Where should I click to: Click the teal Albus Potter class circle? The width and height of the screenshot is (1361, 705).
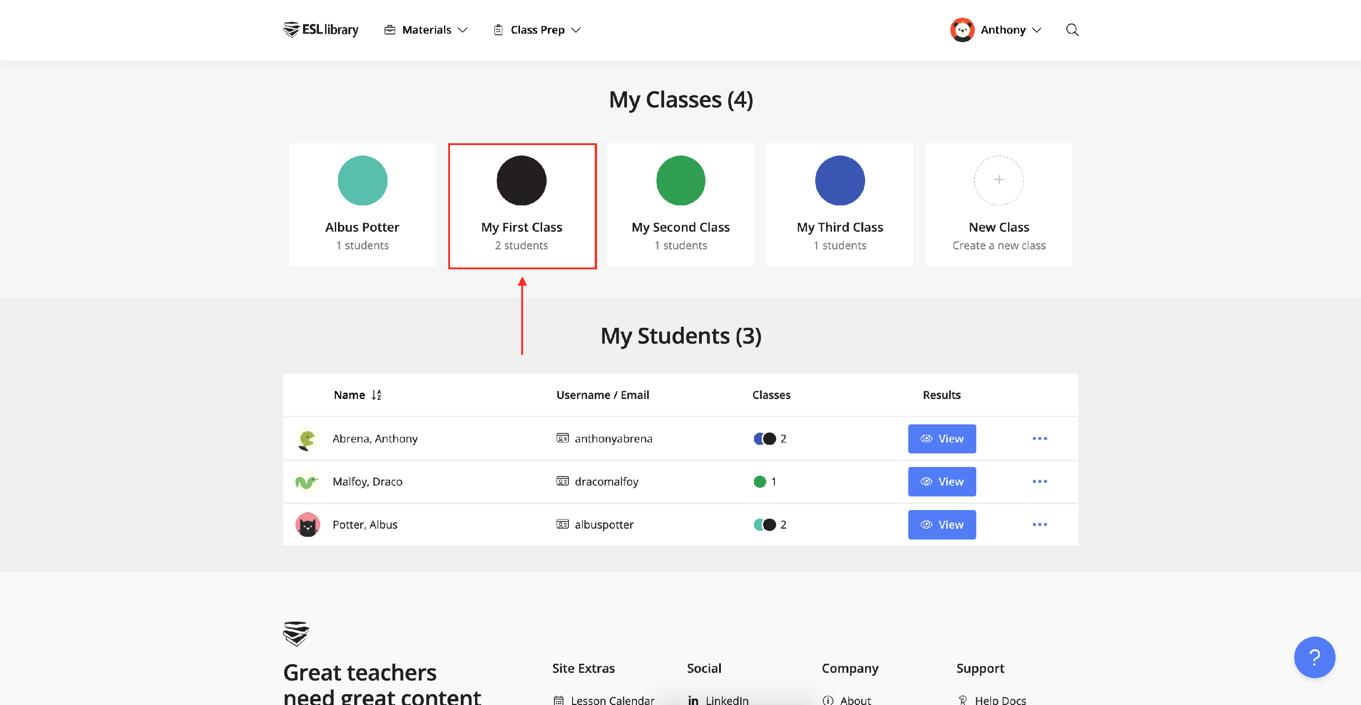click(362, 180)
